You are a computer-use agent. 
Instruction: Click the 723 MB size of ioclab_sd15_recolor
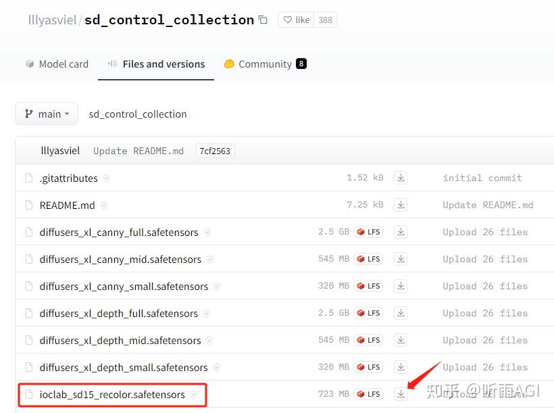334,394
